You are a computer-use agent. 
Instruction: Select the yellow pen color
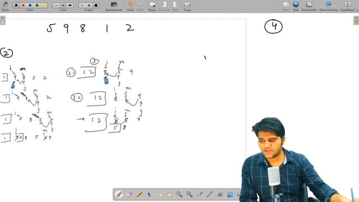44,5
